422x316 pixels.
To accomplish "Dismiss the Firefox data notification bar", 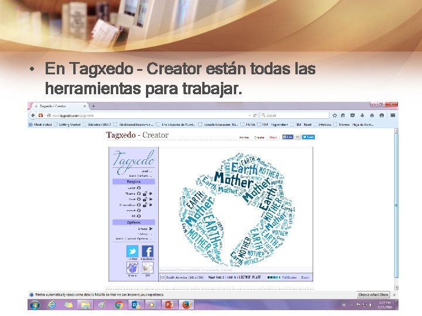I will coord(394,295).
